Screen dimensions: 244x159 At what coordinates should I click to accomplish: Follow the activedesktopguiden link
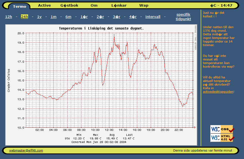coord(218,92)
